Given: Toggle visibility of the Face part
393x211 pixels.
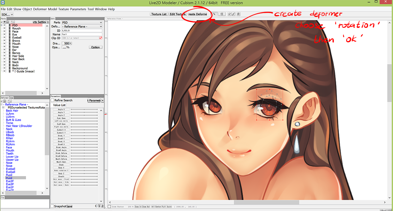Looking at the screenshot, I should coord(4,31).
